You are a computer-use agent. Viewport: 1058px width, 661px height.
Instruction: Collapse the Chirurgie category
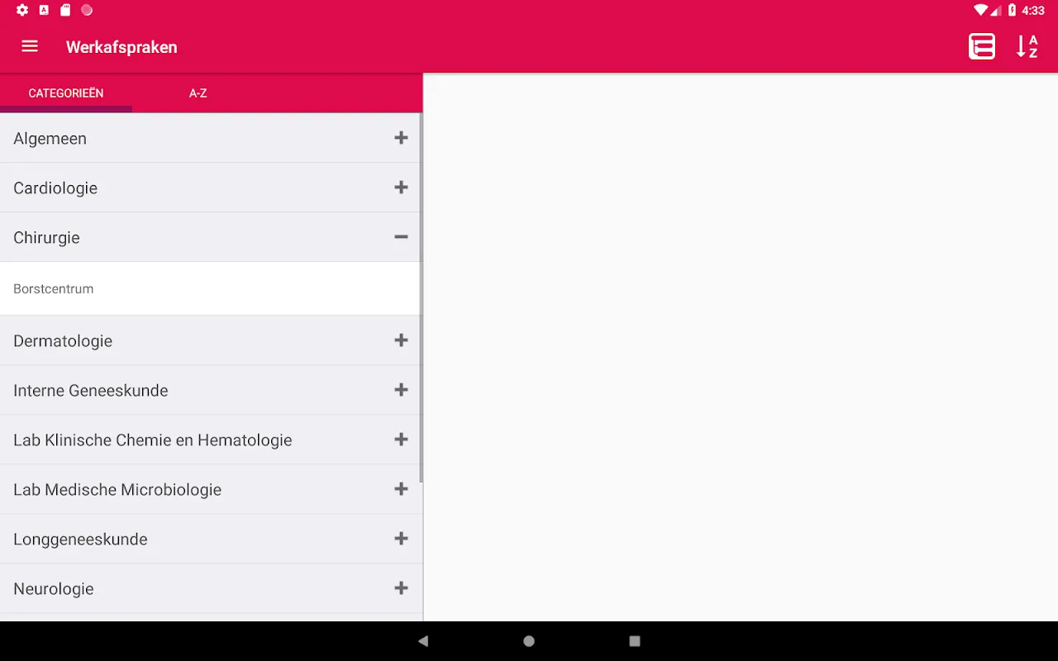(x=401, y=237)
